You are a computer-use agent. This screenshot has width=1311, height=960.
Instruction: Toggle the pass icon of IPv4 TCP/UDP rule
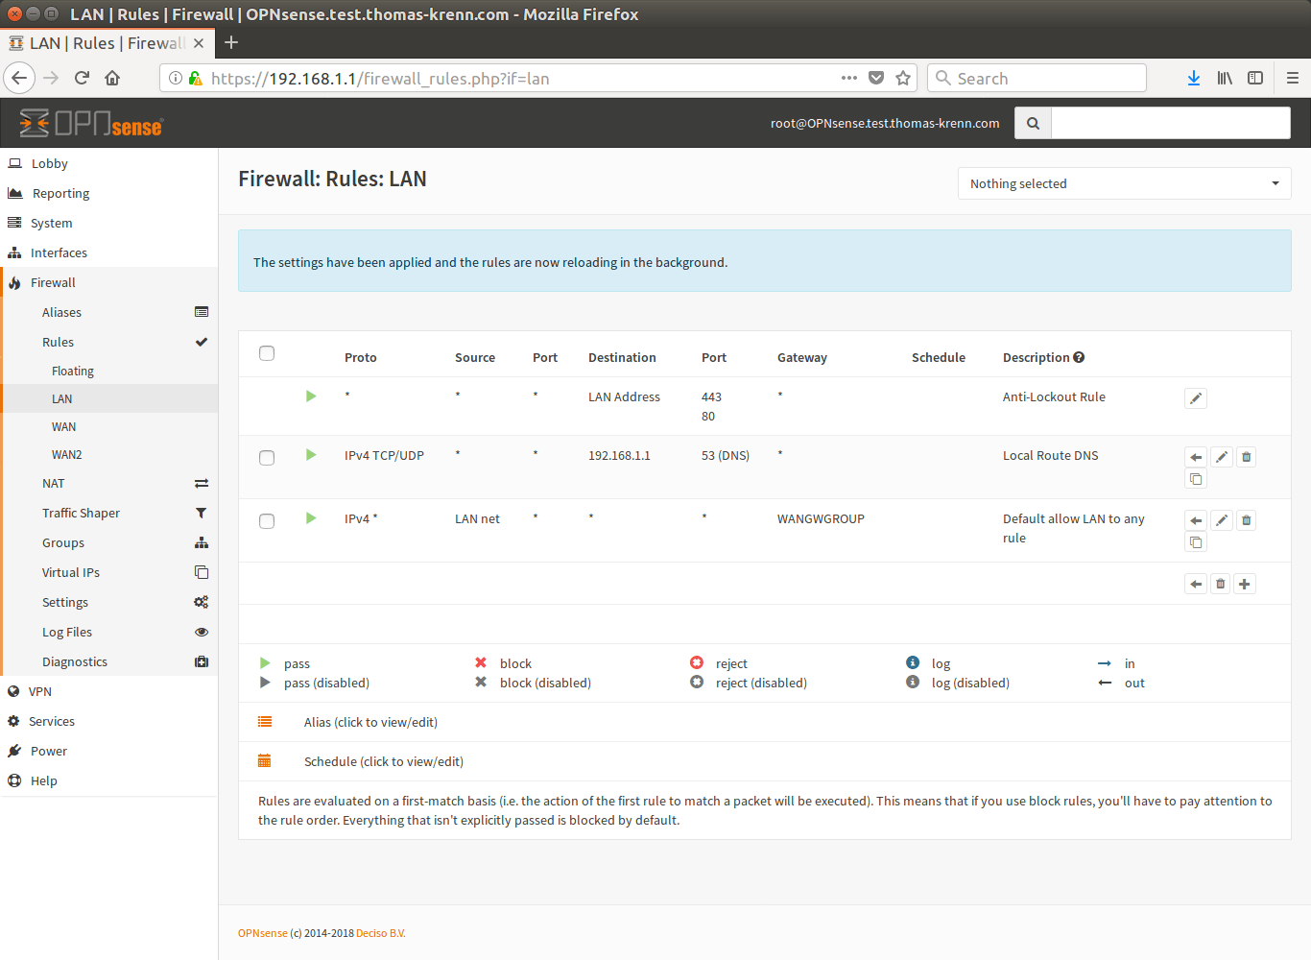click(x=311, y=455)
